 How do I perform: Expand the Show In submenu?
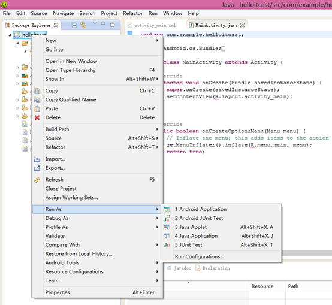click(98, 79)
